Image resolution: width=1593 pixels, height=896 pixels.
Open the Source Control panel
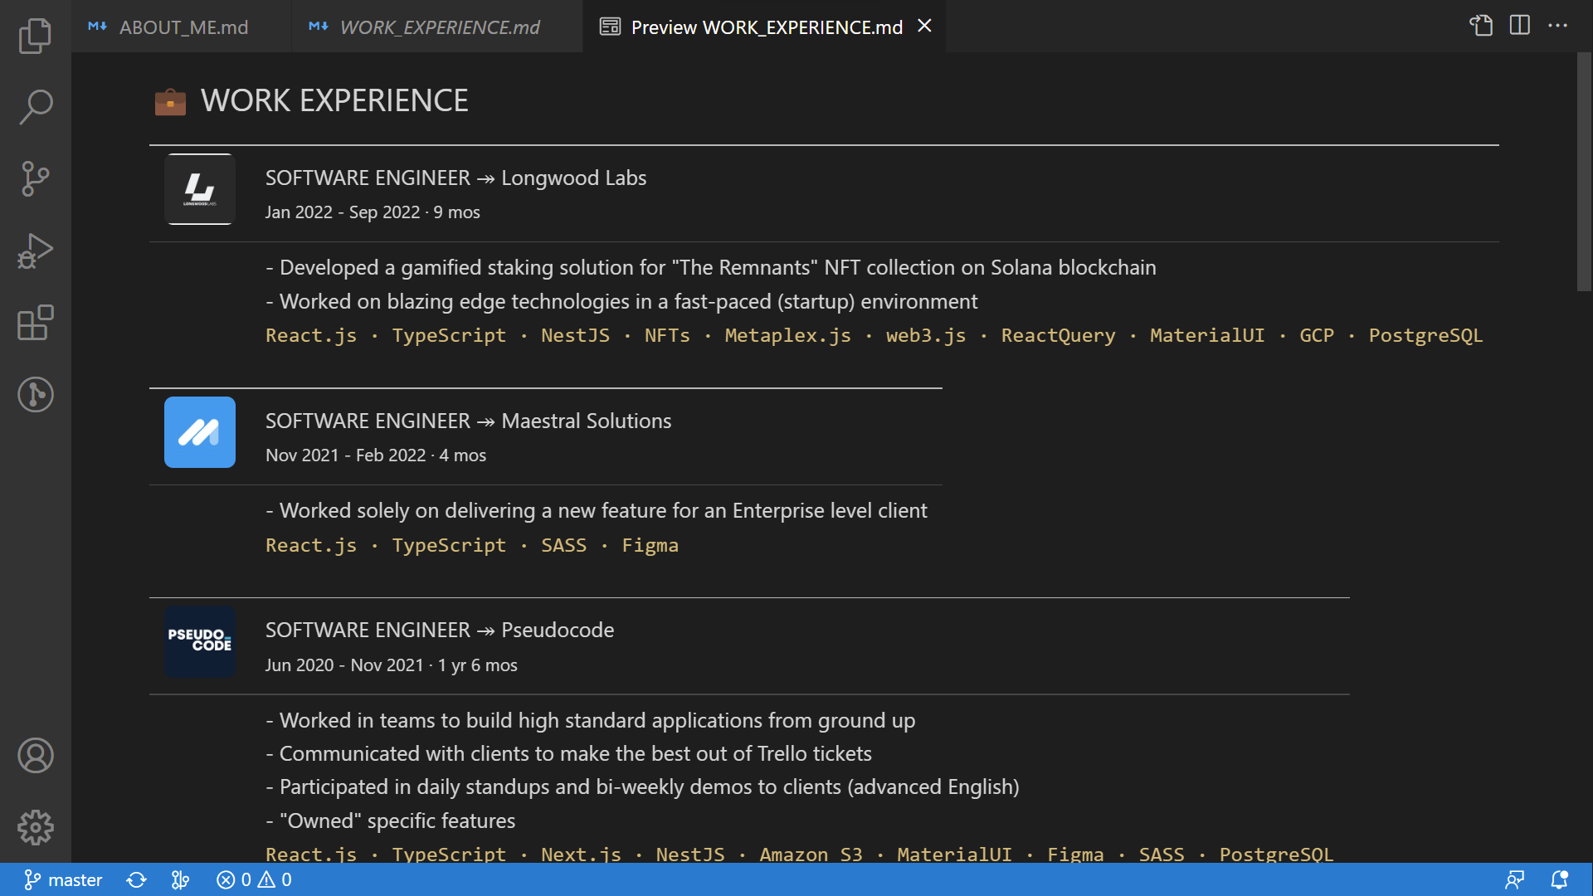click(35, 178)
